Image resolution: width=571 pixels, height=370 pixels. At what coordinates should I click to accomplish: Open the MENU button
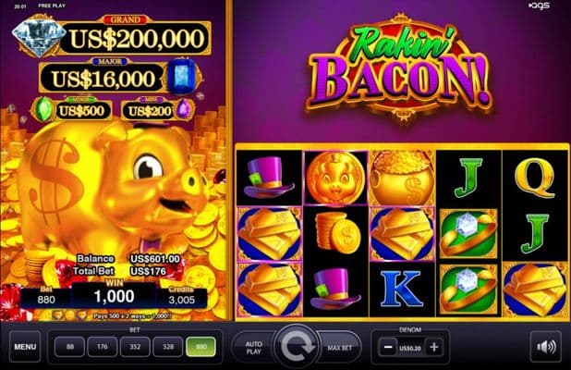[25, 347]
